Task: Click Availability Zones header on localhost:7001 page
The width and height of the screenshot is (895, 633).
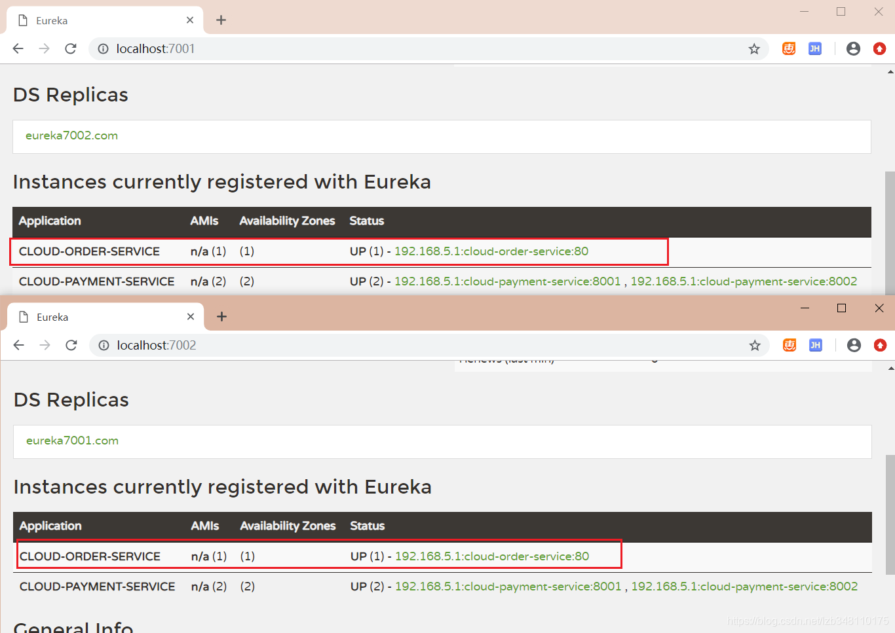Action: (287, 221)
